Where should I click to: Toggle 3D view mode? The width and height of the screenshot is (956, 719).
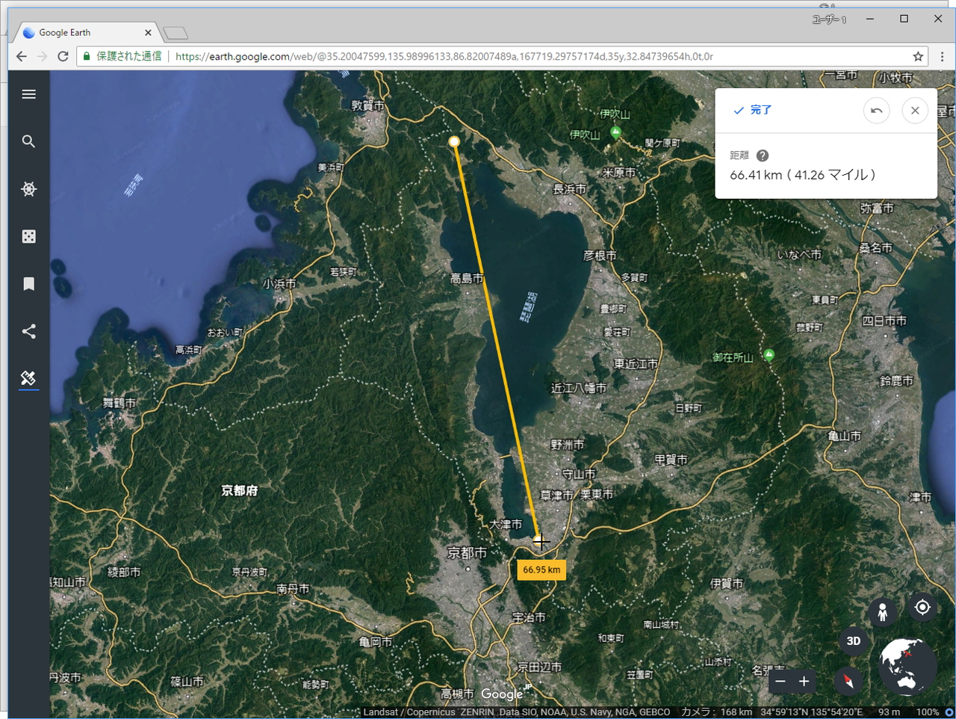click(x=854, y=641)
